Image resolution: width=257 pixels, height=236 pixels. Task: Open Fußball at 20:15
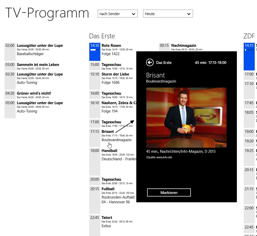(x=113, y=200)
